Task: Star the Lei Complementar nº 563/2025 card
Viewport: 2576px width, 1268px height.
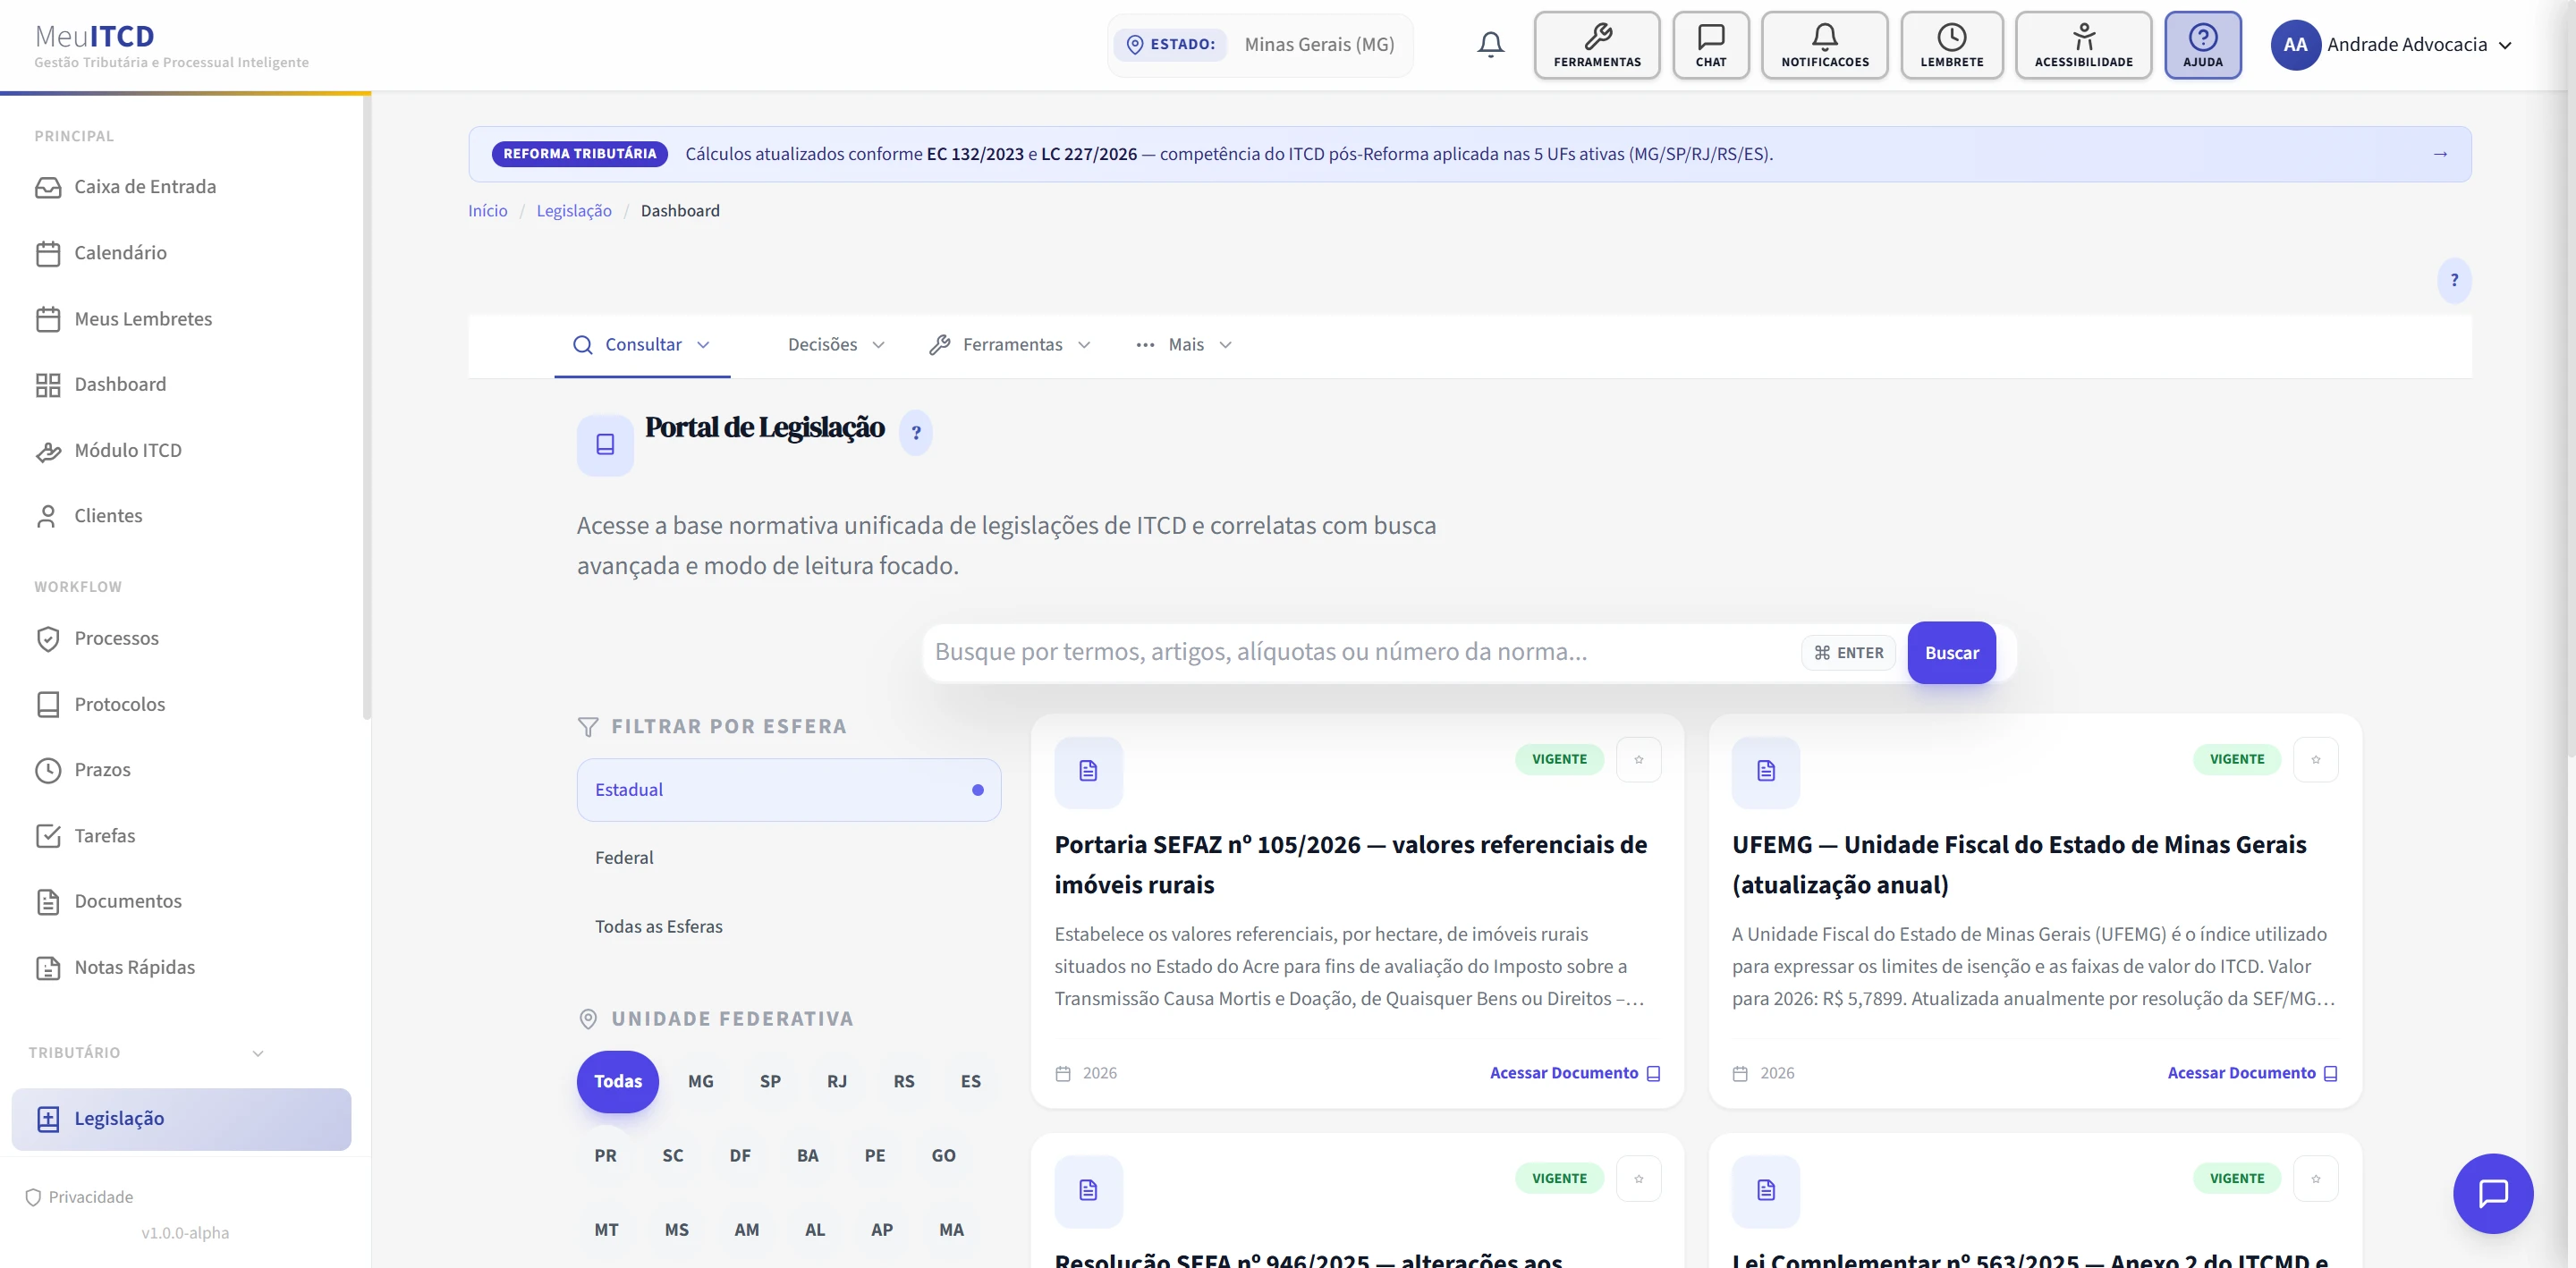Action: 2315,1178
